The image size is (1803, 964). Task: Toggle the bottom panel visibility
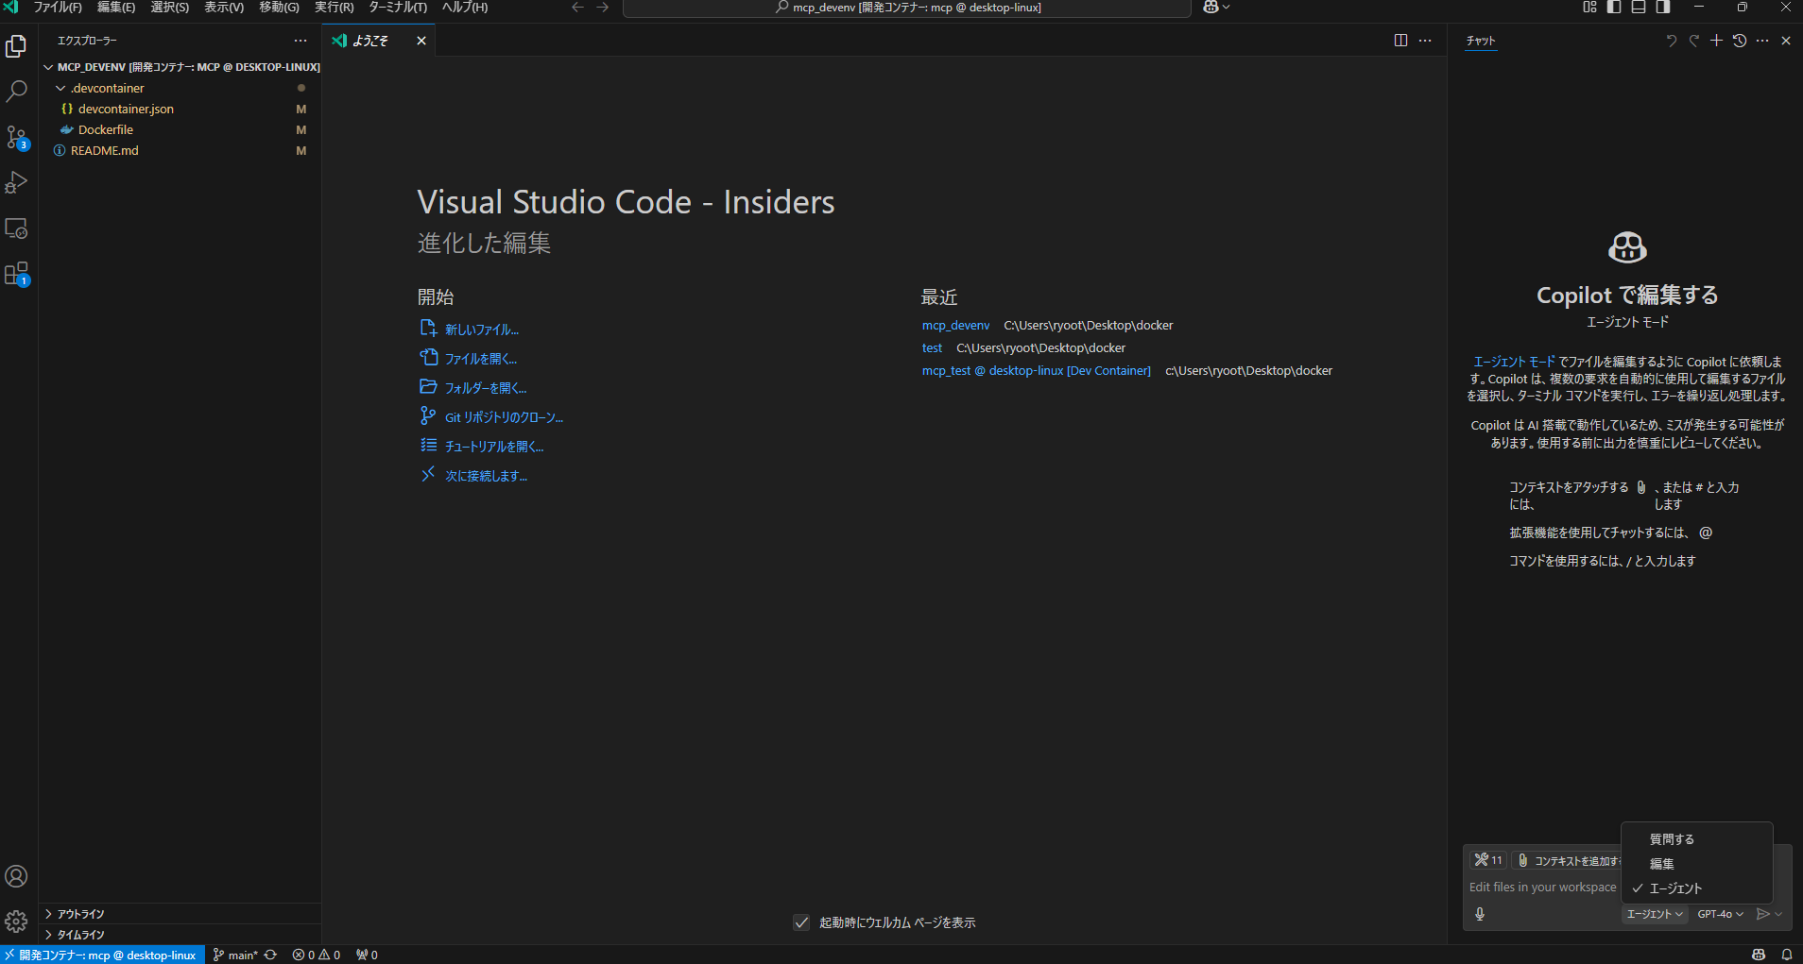pos(1639,8)
